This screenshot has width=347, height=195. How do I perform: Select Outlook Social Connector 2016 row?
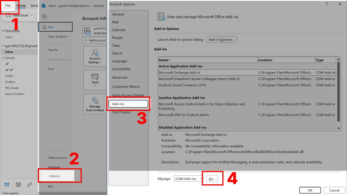(247, 85)
